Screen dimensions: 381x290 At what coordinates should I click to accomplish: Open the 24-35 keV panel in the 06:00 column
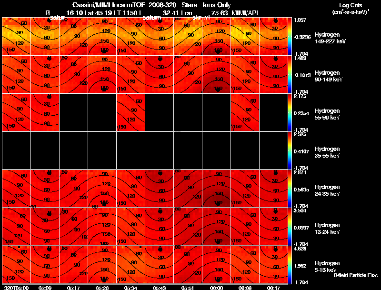pos(217,189)
